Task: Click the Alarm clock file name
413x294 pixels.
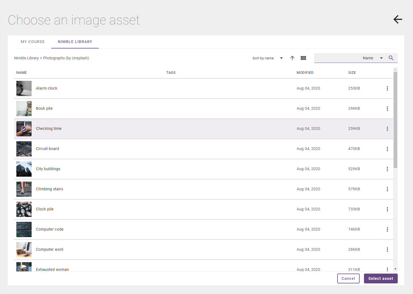Action: coord(47,88)
